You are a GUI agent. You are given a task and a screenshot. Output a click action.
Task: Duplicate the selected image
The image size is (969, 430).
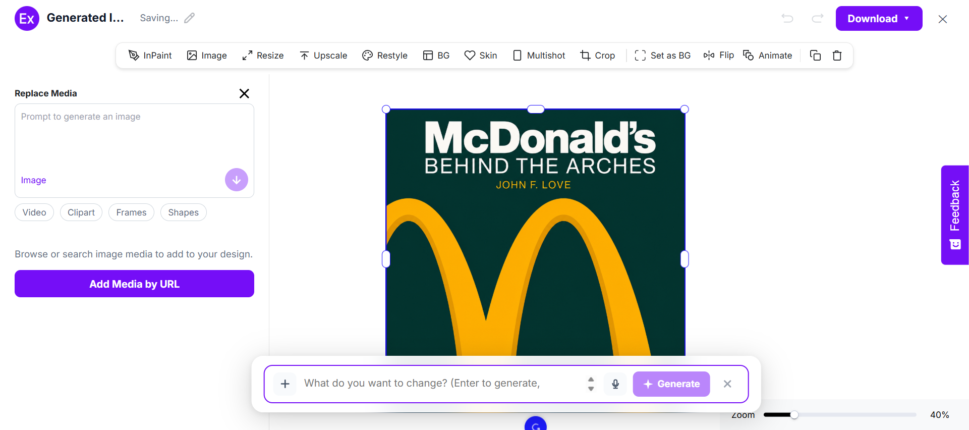pyautogui.click(x=815, y=56)
